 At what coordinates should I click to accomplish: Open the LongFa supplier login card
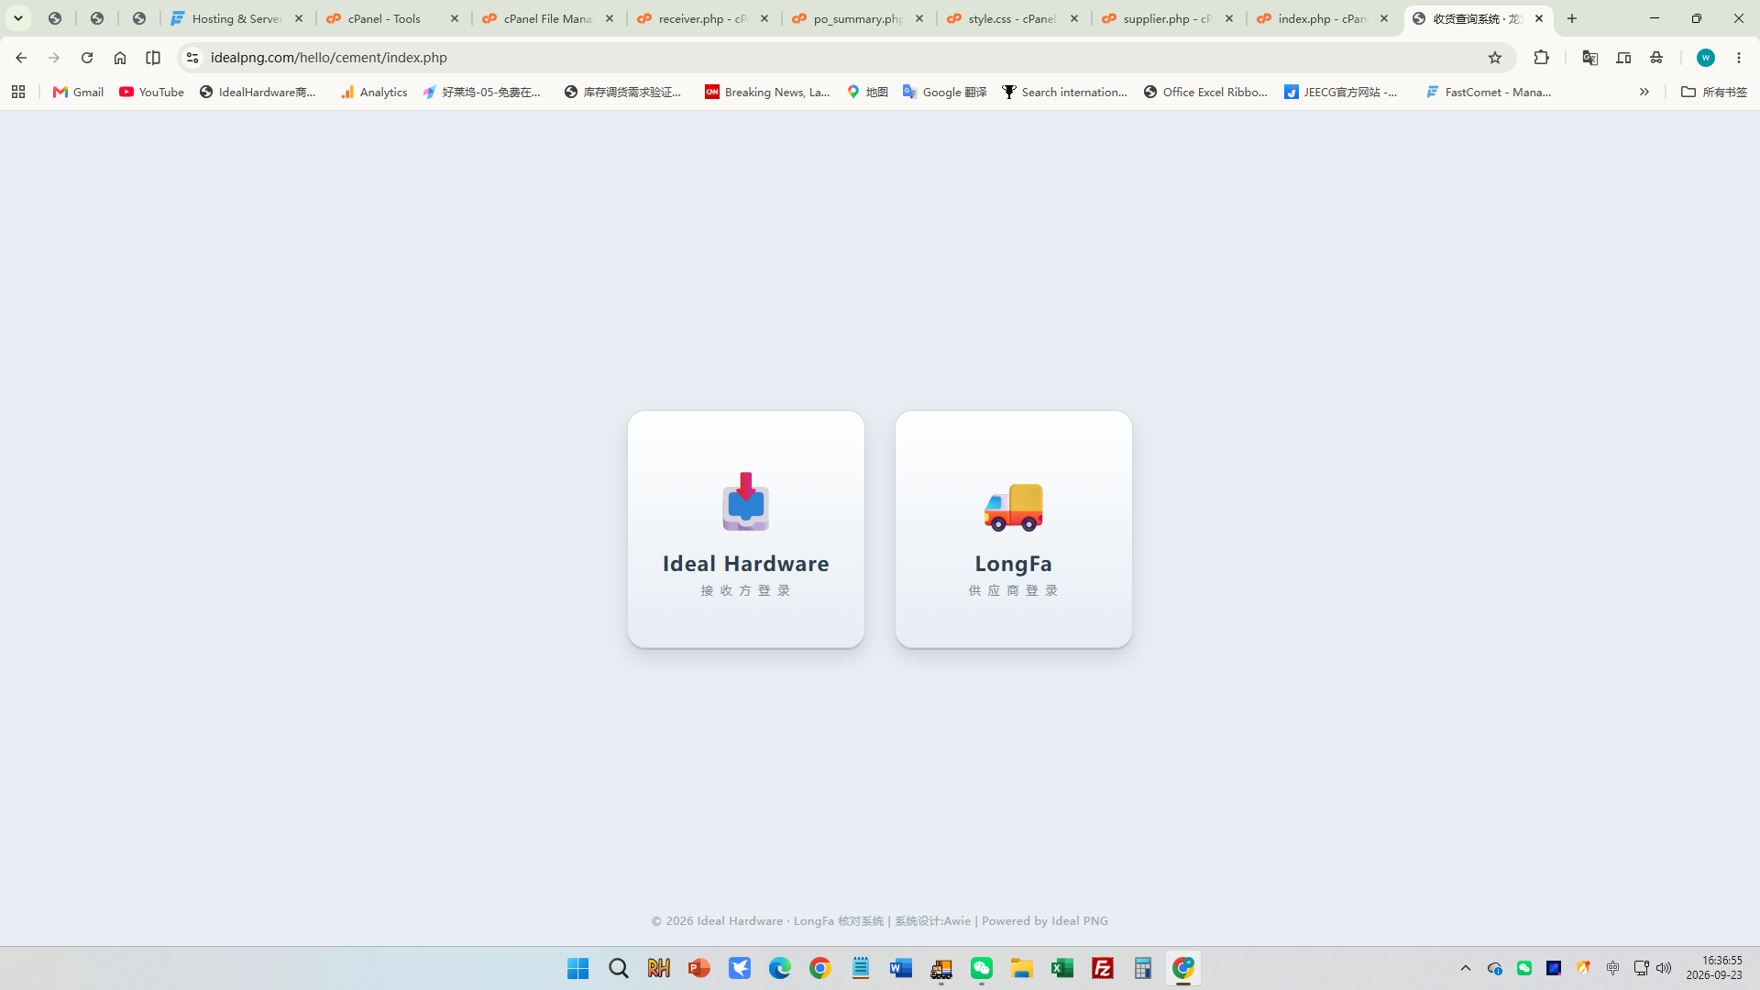(x=1013, y=529)
